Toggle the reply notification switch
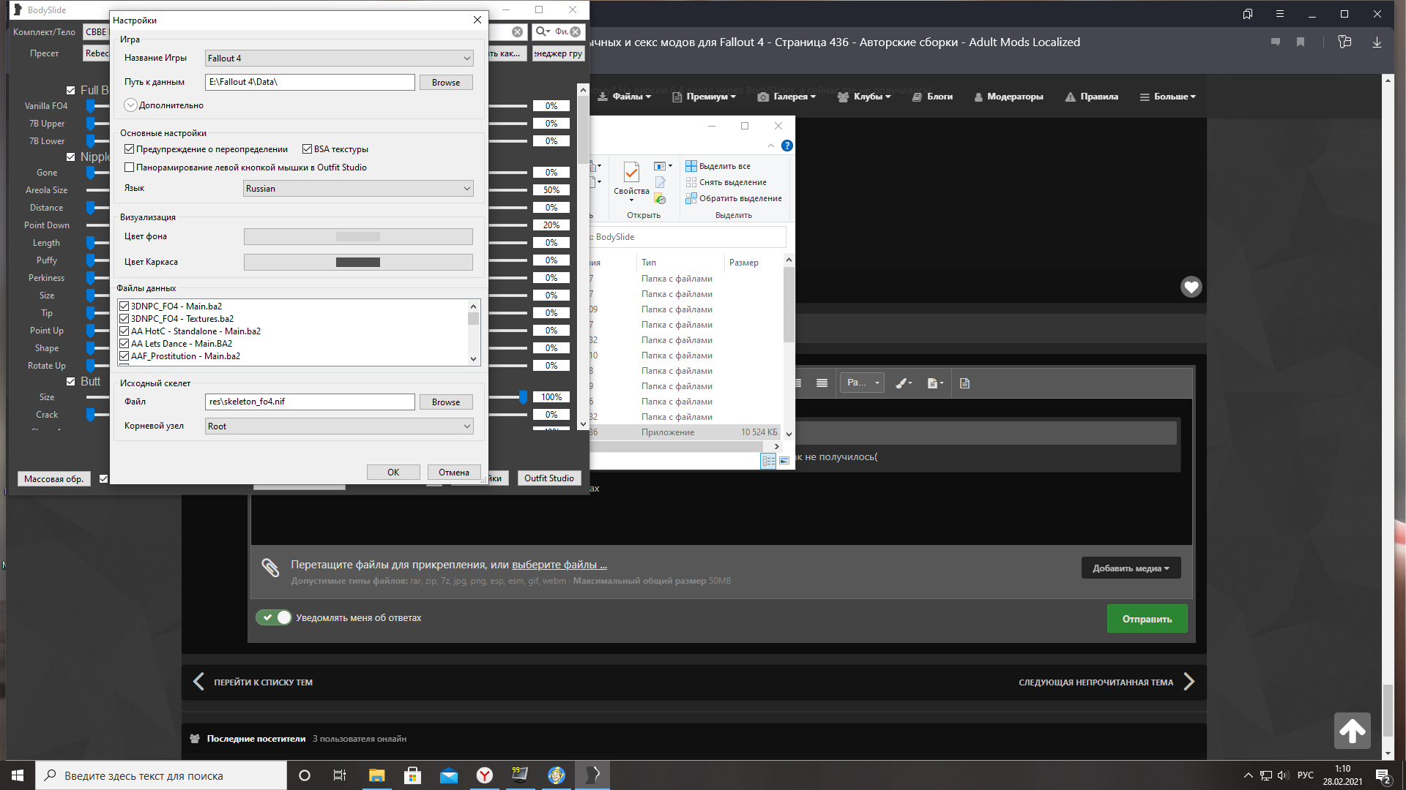The image size is (1406, 790). pyautogui.click(x=274, y=617)
